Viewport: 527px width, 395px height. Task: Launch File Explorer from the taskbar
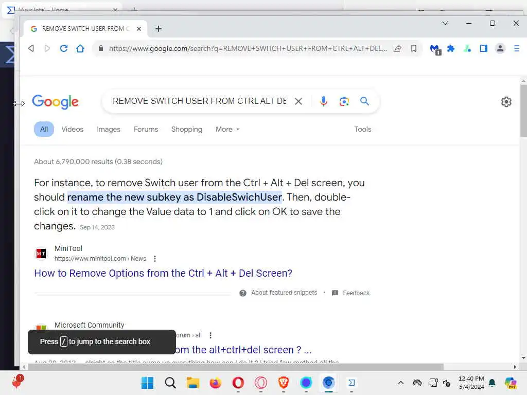coord(193,383)
